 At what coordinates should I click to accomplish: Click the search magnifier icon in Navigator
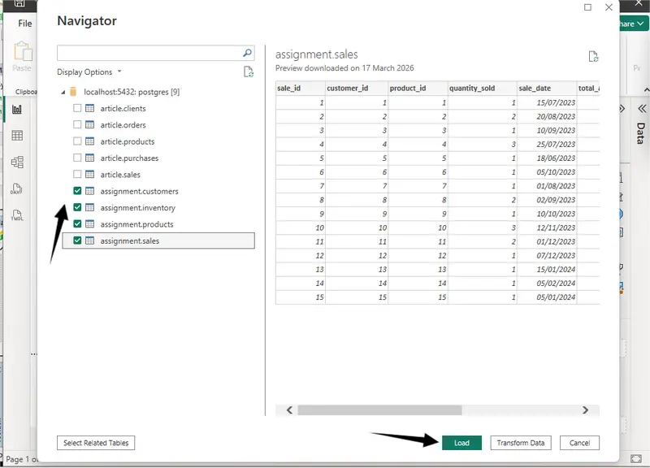tap(247, 53)
